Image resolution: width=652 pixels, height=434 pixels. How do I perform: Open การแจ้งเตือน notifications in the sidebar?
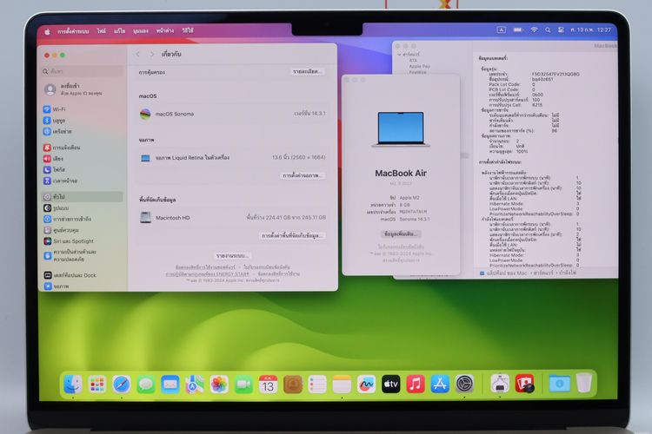(x=83, y=148)
